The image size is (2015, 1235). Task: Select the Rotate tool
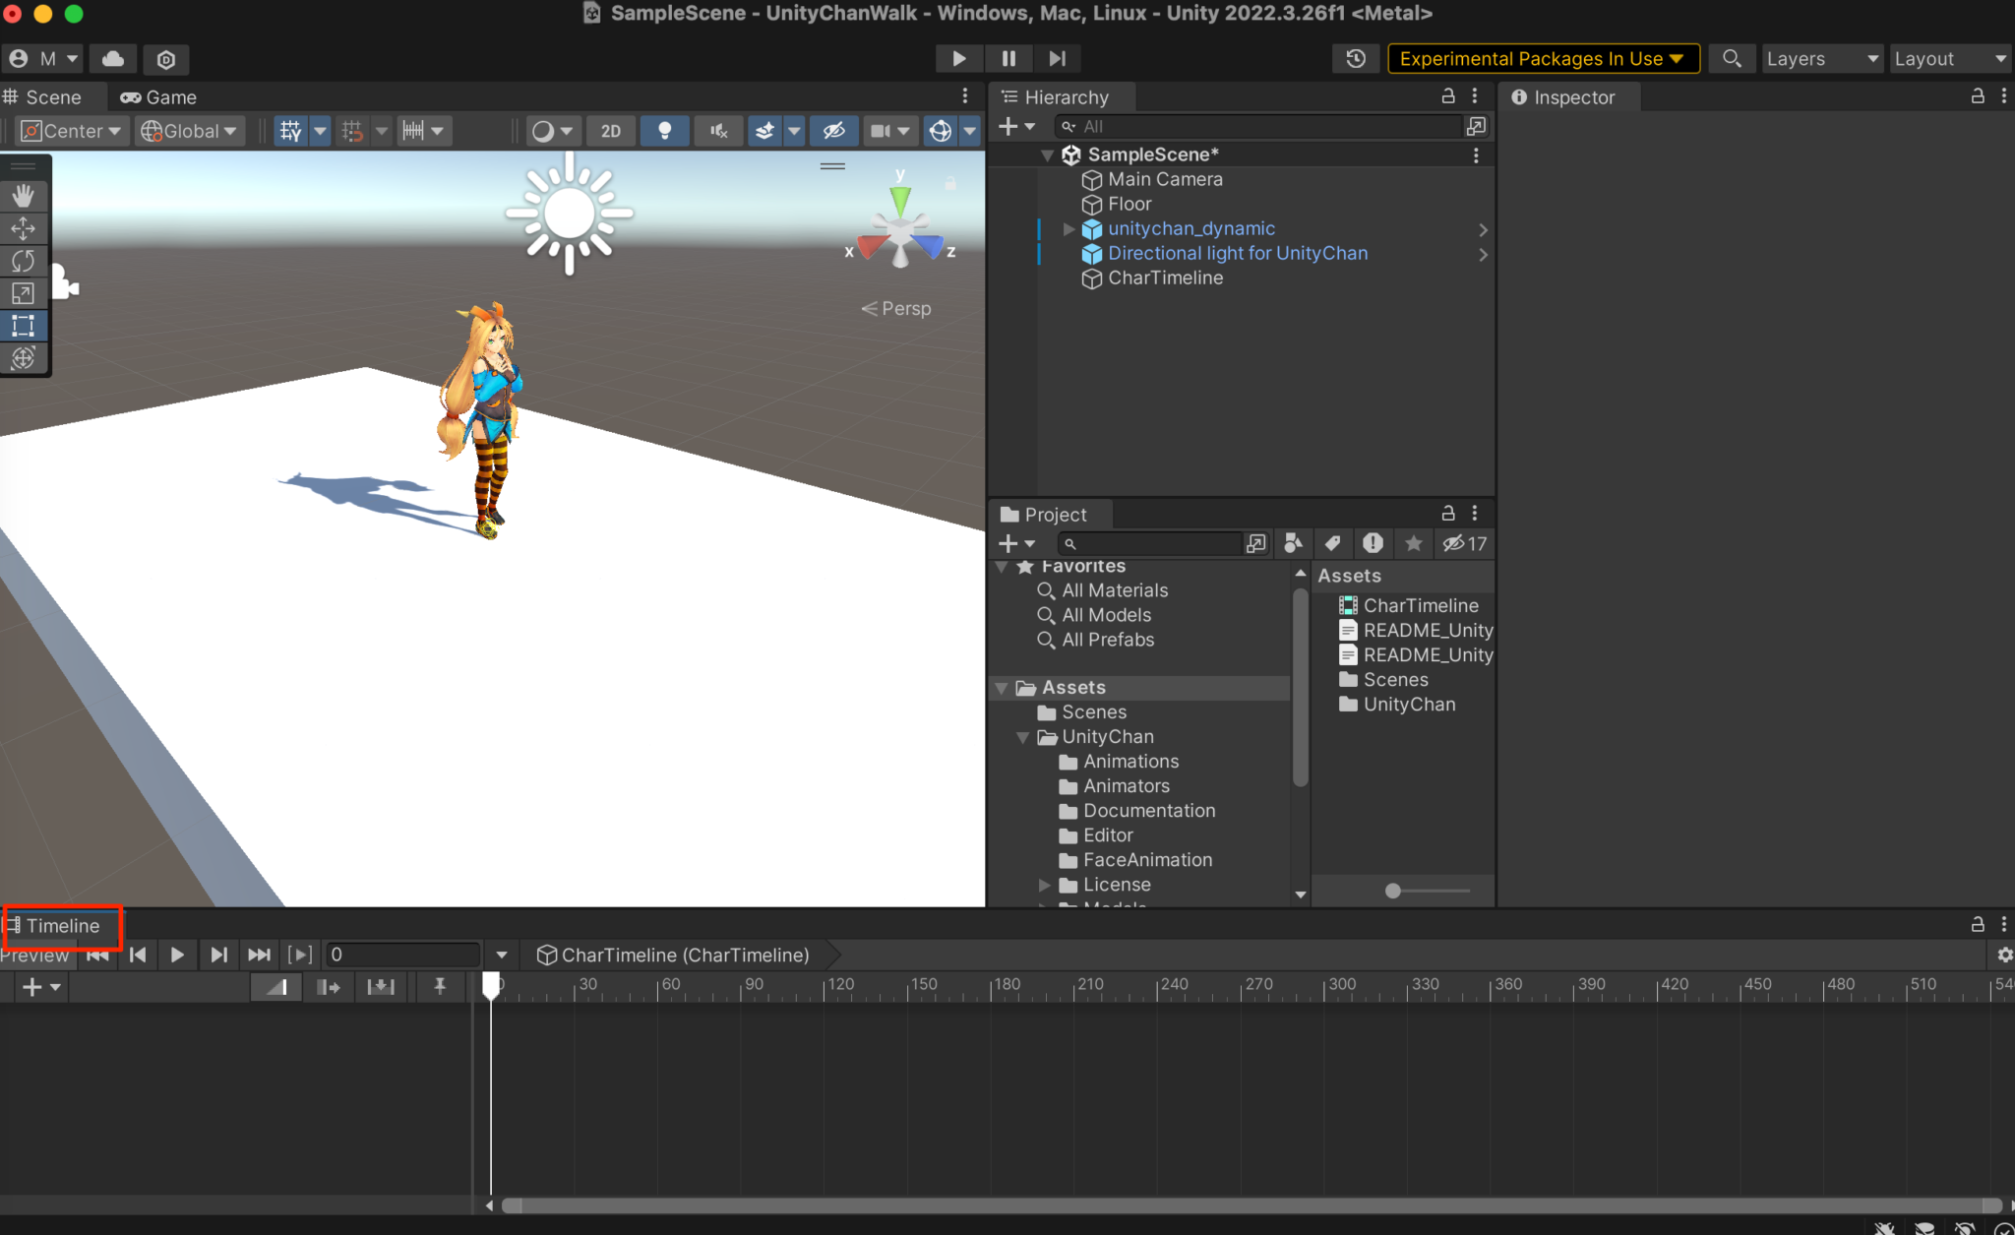[24, 261]
